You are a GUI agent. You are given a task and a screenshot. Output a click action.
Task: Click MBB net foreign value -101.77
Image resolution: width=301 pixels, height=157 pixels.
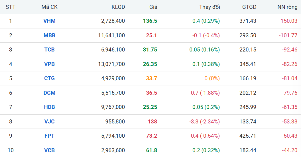pos(288,36)
